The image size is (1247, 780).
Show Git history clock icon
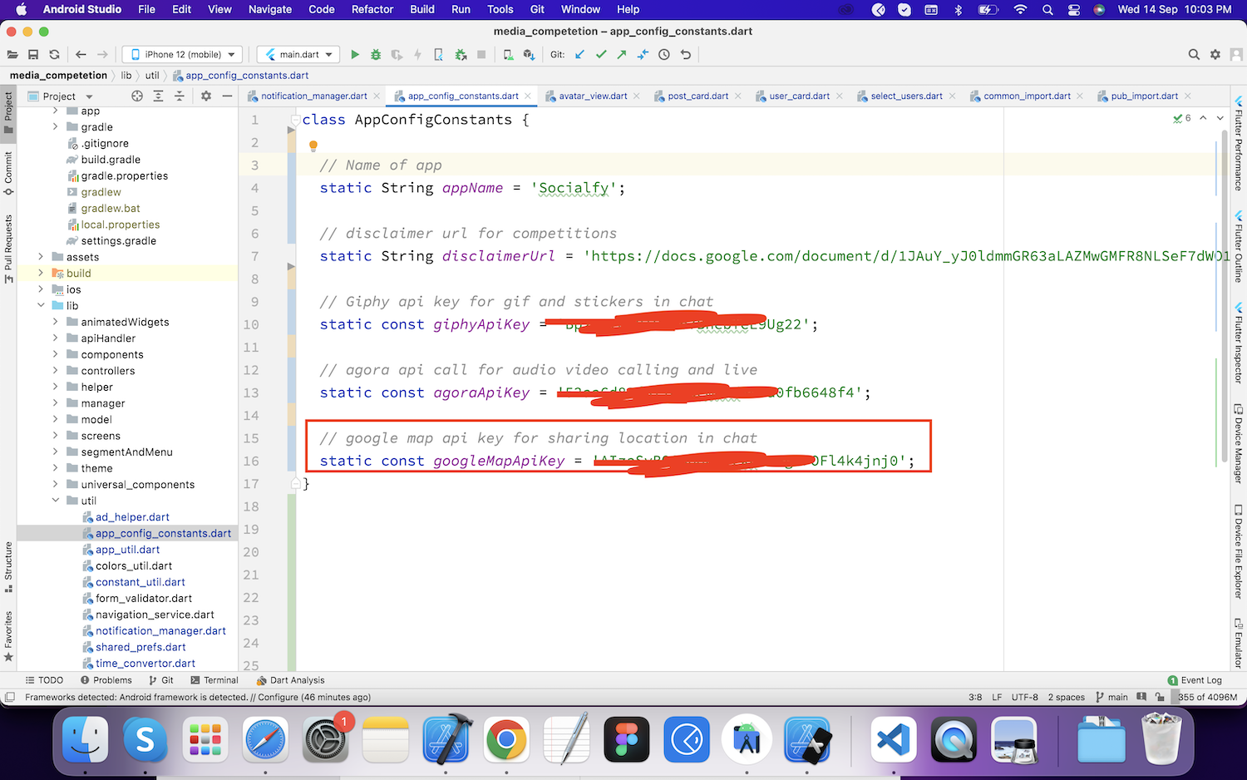pos(664,55)
